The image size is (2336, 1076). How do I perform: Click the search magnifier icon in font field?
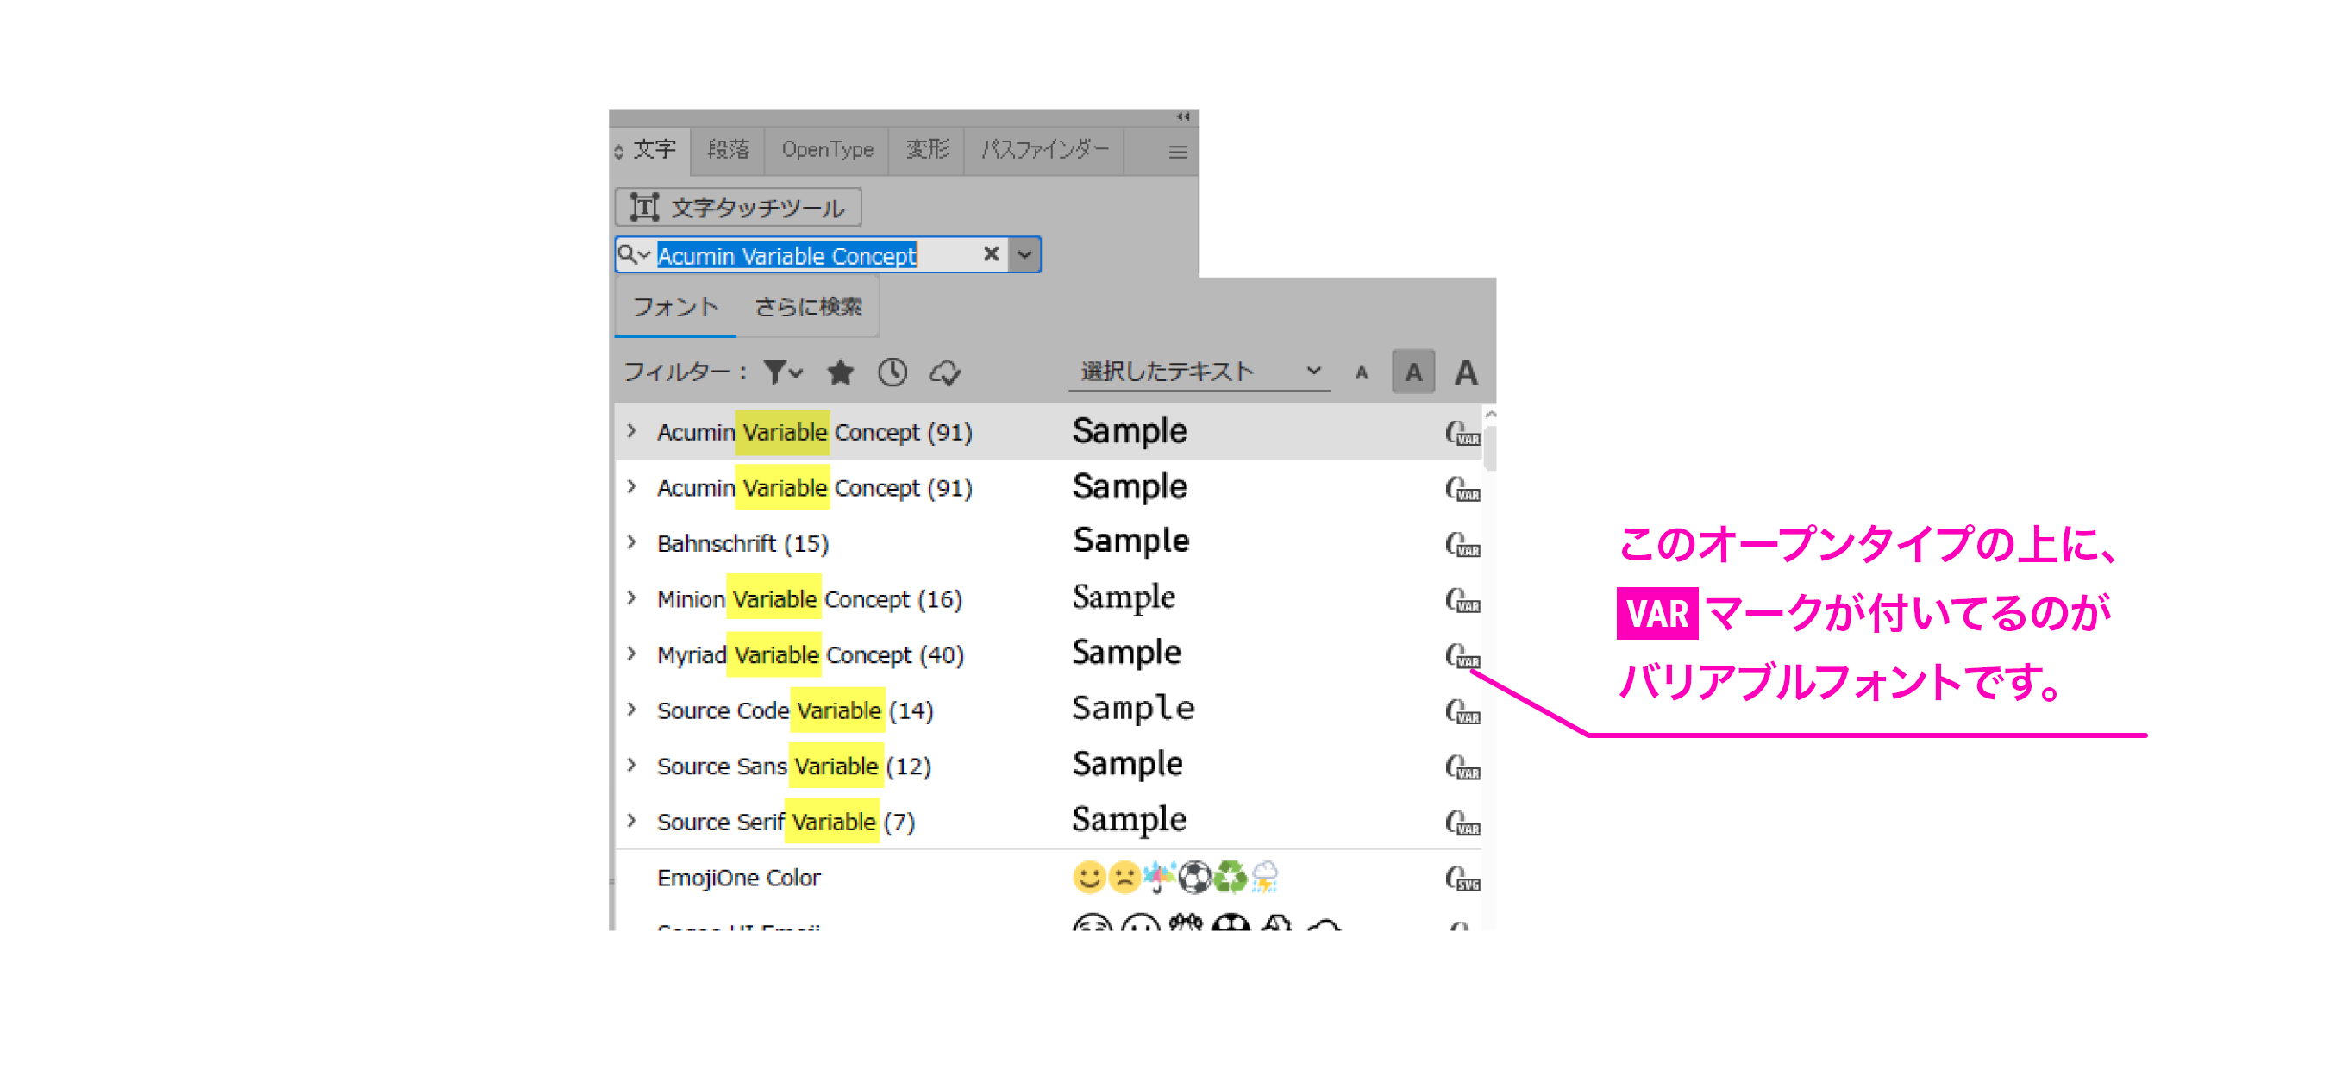(x=633, y=254)
